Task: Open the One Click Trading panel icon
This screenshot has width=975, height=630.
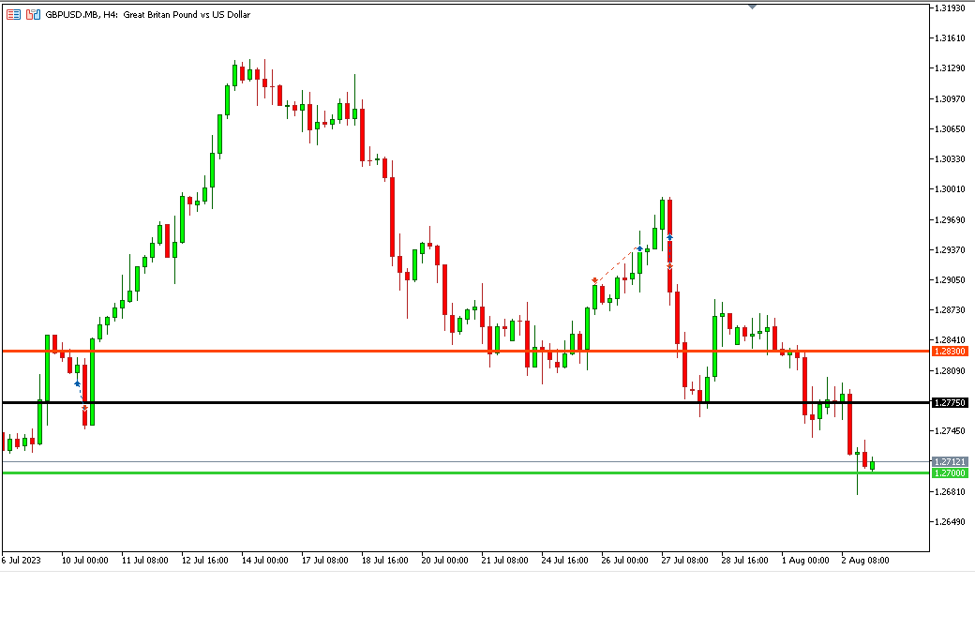Action: coord(13,14)
